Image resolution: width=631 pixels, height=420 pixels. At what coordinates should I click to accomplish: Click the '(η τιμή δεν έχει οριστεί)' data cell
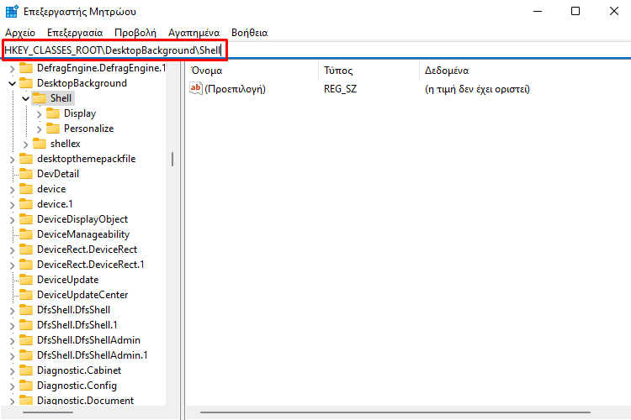click(x=477, y=89)
